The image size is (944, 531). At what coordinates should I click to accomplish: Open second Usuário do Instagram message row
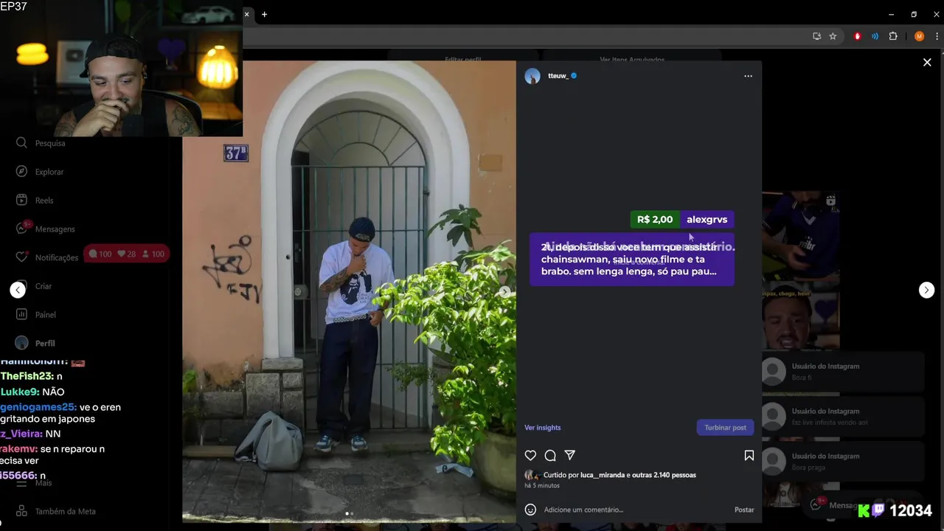pyautogui.click(x=843, y=417)
